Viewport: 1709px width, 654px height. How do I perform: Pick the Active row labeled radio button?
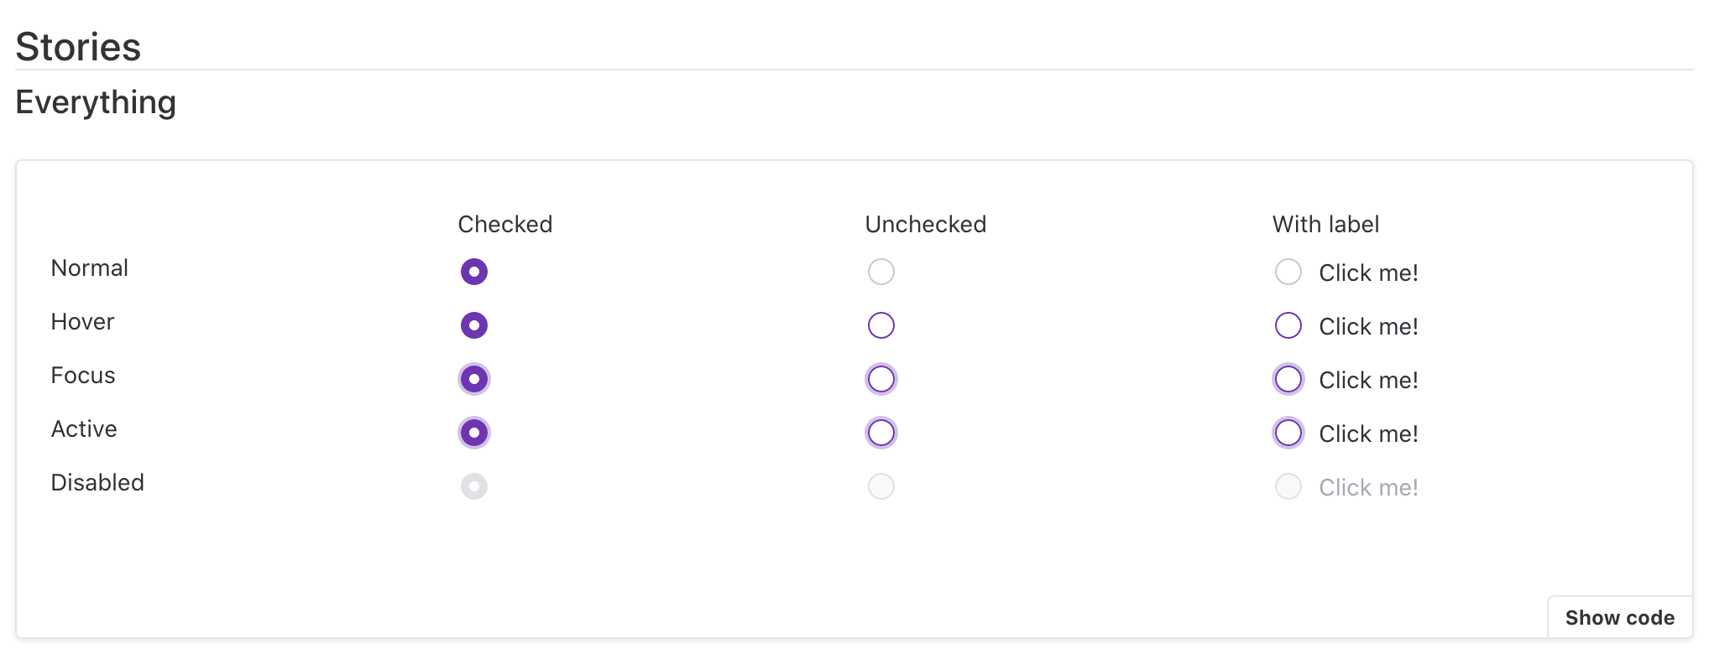coord(1288,433)
